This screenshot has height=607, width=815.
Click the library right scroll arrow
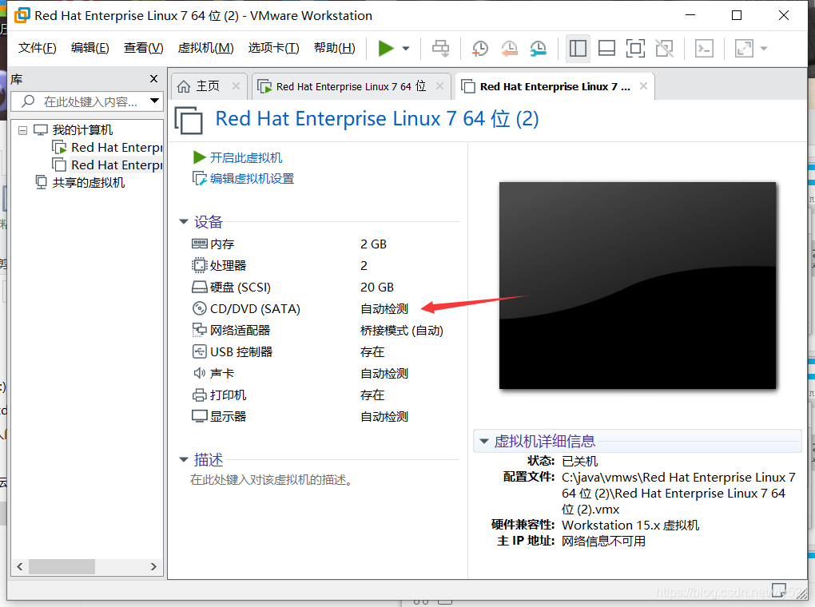coord(153,566)
